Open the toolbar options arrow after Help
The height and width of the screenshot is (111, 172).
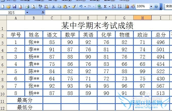(x=161, y=7)
